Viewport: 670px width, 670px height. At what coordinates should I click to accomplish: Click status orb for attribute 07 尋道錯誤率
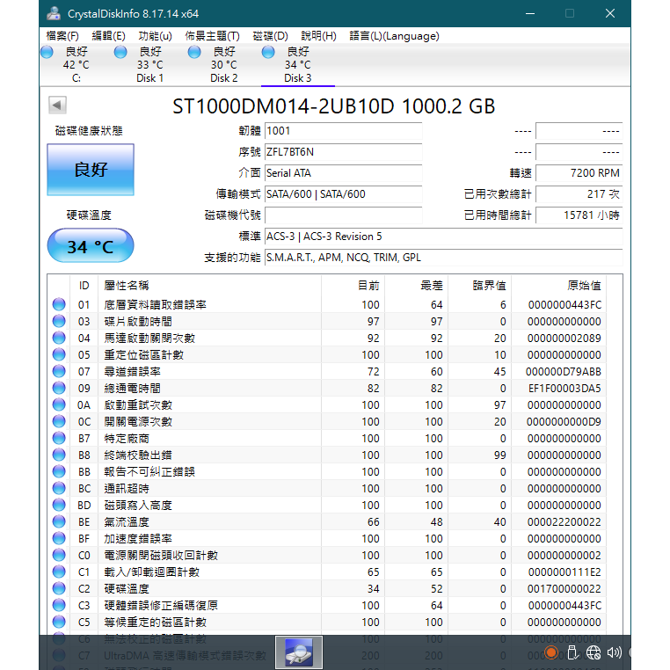point(59,371)
